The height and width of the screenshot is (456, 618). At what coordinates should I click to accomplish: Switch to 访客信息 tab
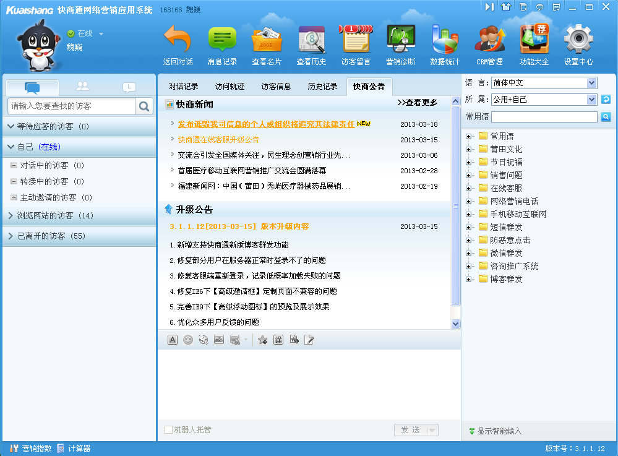point(276,87)
